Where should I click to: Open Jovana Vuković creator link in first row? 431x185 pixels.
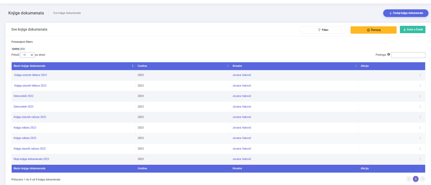coord(242,75)
